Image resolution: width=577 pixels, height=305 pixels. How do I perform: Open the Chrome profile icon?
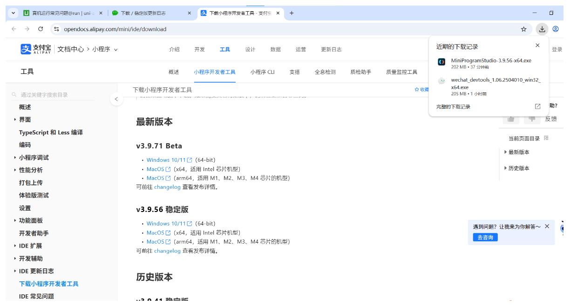pos(556,29)
